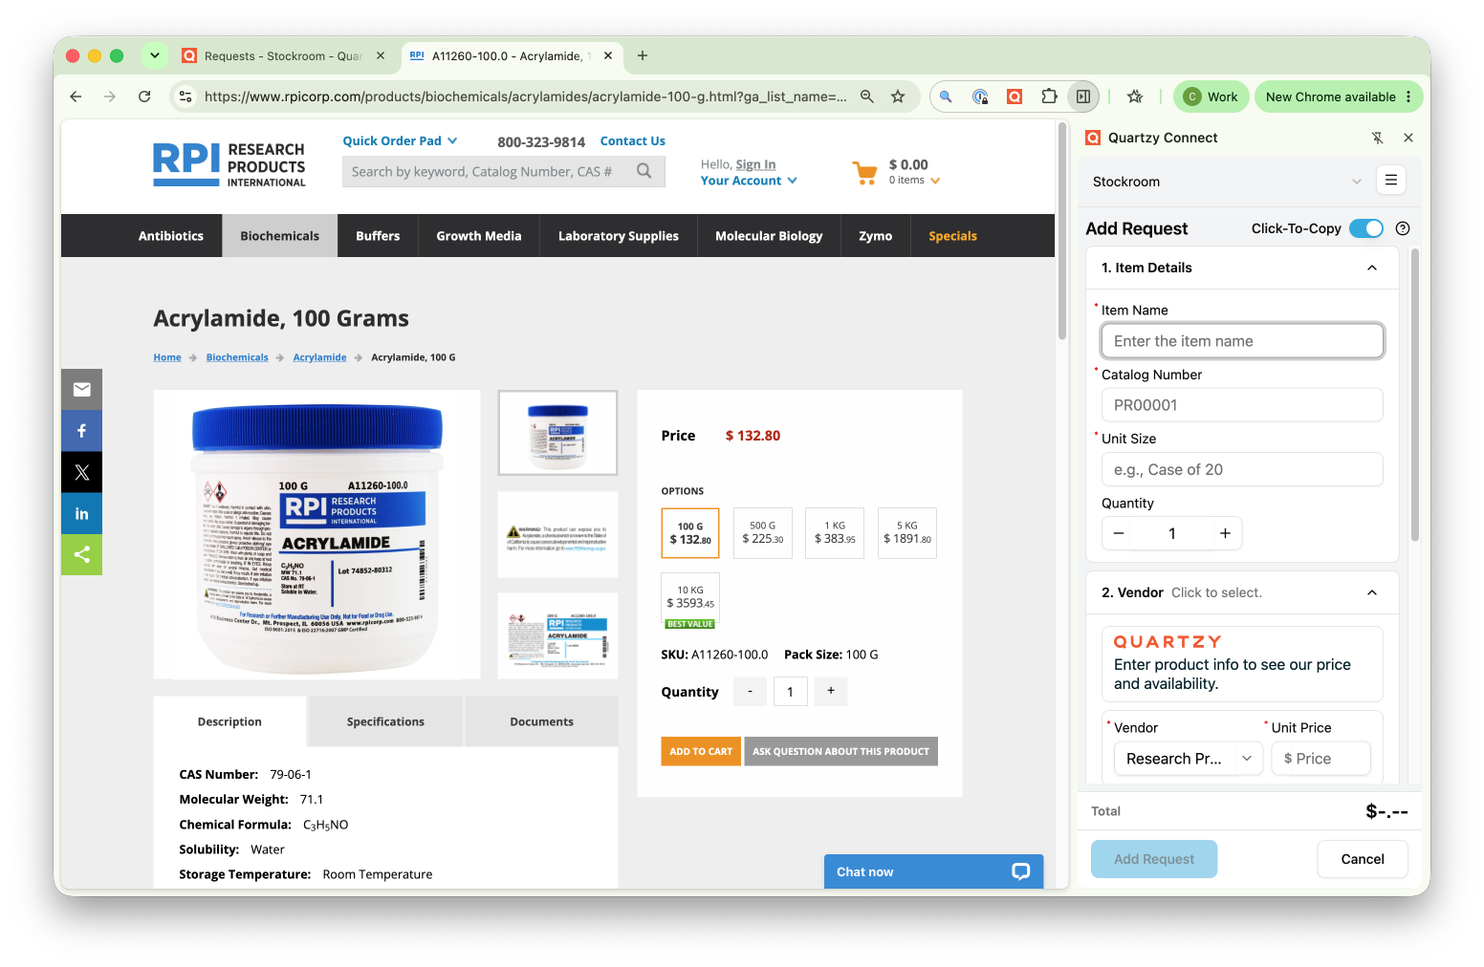Switch to the Documents tab
This screenshot has width=1484, height=967.
coord(541,721)
